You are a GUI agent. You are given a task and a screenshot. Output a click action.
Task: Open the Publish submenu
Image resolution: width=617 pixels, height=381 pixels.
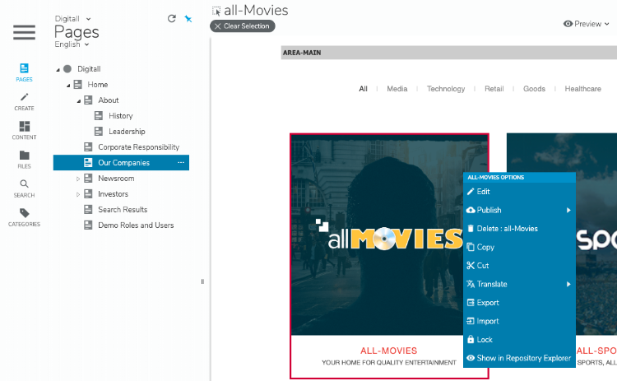[519, 210]
